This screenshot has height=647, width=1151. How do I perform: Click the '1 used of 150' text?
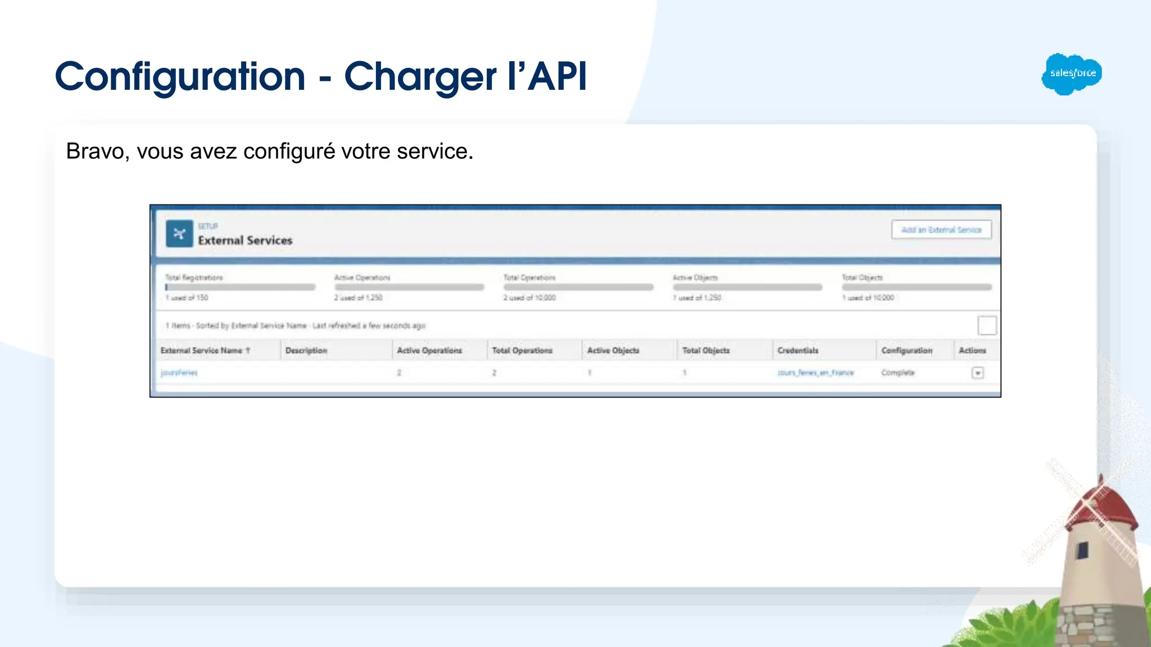(x=187, y=298)
